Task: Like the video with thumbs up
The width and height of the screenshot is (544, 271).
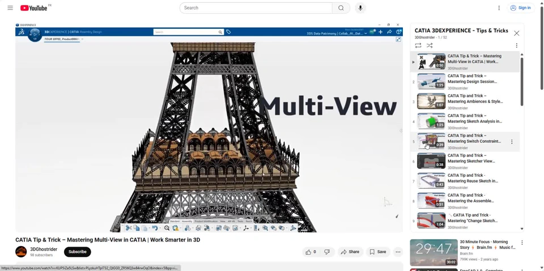Action: pos(311,252)
